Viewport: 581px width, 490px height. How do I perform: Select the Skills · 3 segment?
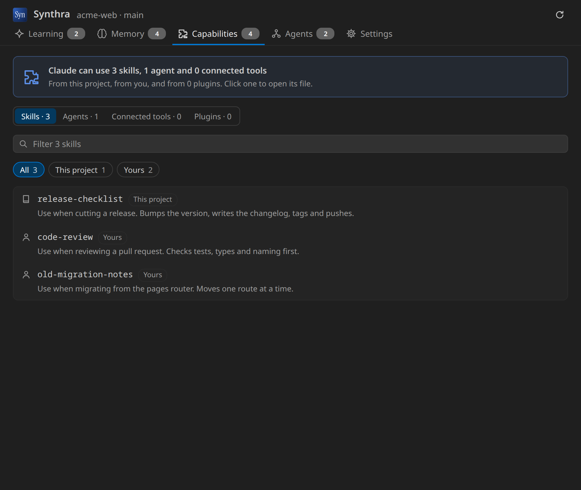tap(36, 116)
